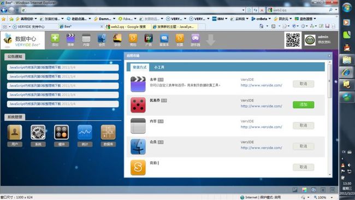
Task: Expand the IBM favorites bar dropdown
Action: pos(226,19)
